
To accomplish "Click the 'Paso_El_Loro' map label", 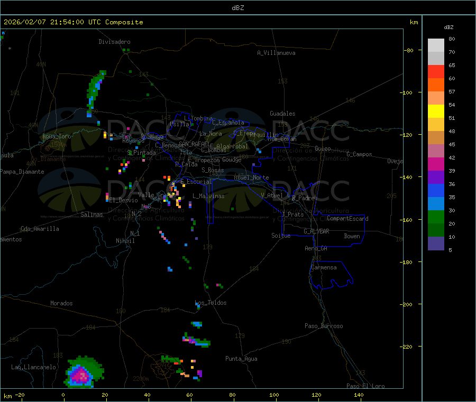I will coord(365,386).
